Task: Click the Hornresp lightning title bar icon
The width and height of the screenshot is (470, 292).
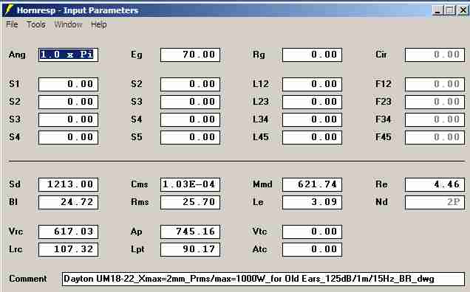Action: tap(9, 10)
